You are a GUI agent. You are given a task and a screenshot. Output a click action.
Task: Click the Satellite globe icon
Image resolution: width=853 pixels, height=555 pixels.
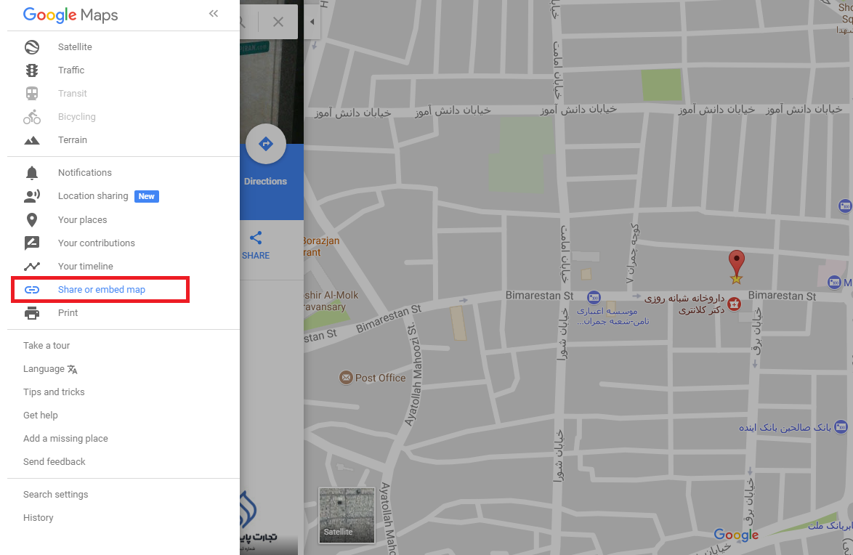(32, 46)
